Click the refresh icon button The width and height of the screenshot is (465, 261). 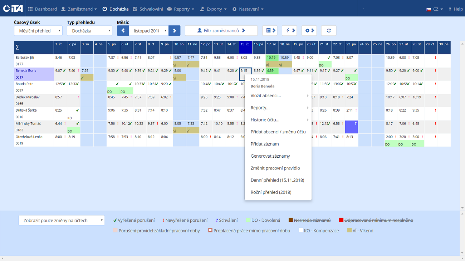coord(328,31)
